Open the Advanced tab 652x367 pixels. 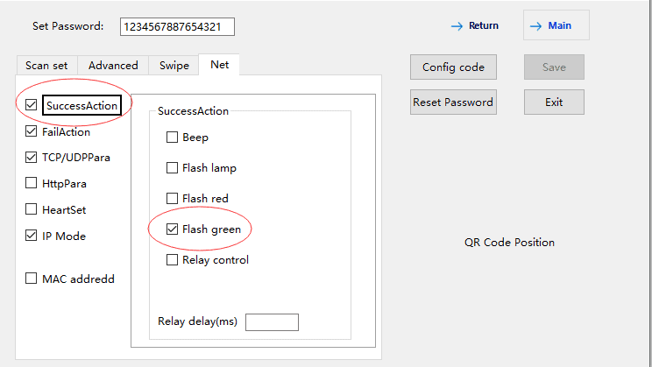point(113,66)
